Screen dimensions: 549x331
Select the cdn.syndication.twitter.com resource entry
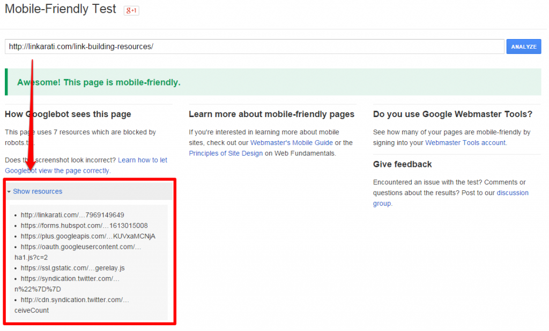[75, 300]
